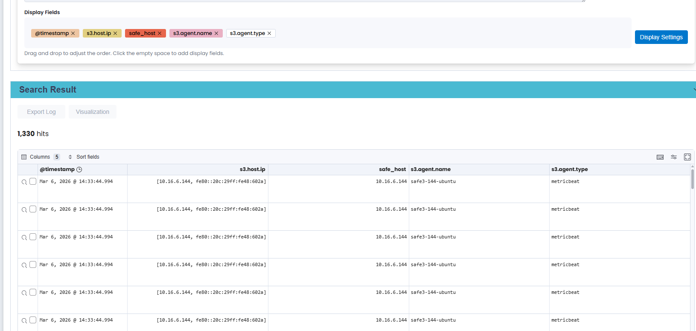Open the Visualization view

point(93,112)
